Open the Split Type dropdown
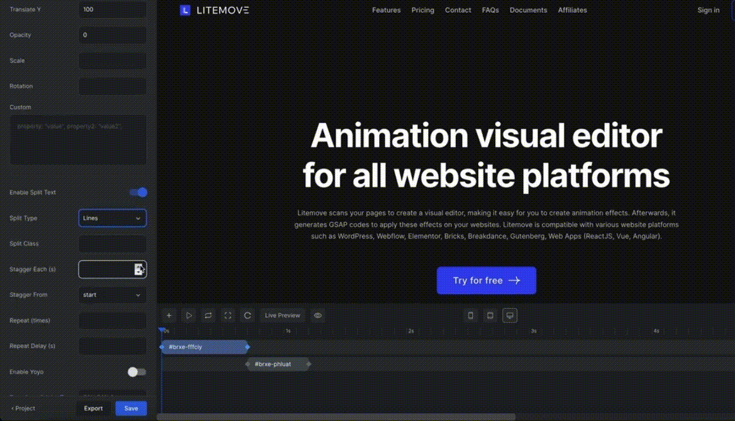Image resolution: width=735 pixels, height=421 pixels. pyautogui.click(x=112, y=218)
